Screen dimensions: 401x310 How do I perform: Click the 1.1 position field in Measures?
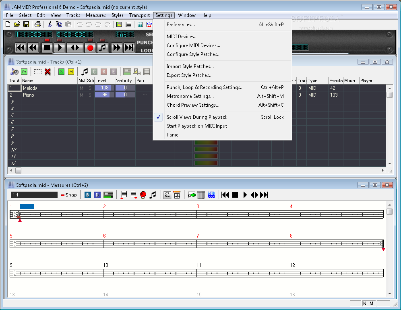pyautogui.click(x=34, y=195)
